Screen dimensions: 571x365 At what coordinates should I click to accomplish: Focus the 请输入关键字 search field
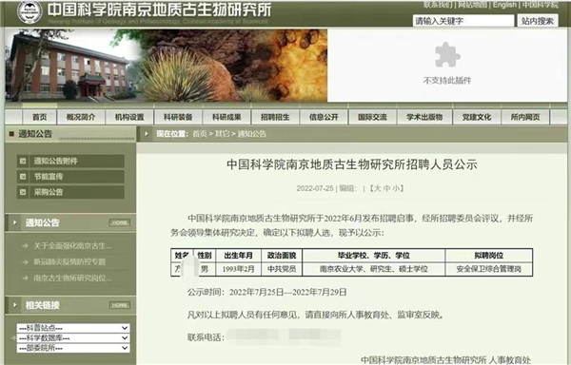(463, 21)
